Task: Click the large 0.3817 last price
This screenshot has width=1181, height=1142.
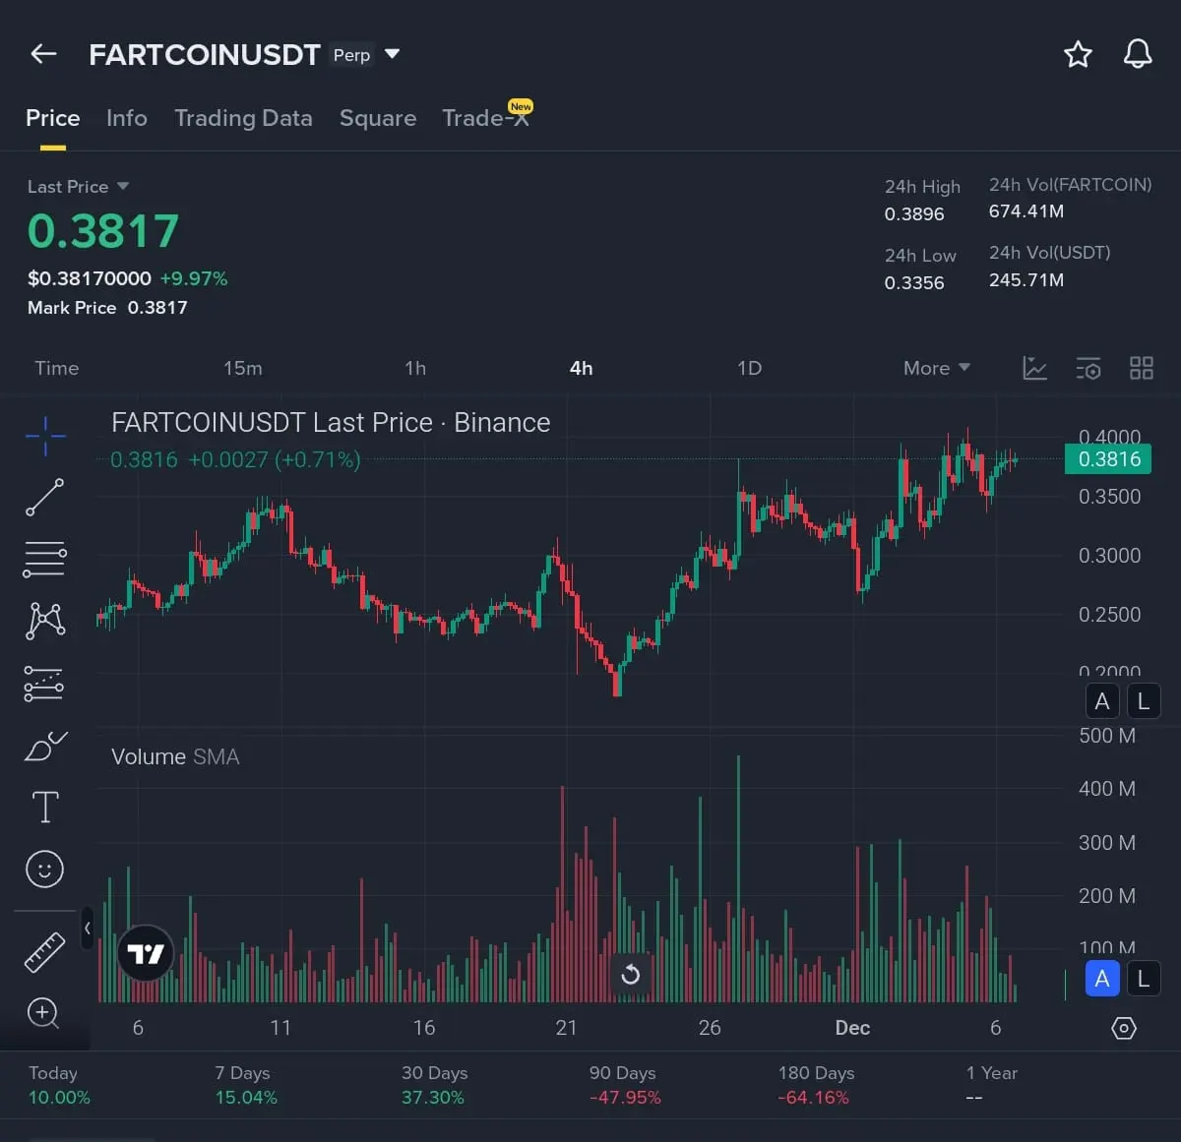Action: (103, 232)
